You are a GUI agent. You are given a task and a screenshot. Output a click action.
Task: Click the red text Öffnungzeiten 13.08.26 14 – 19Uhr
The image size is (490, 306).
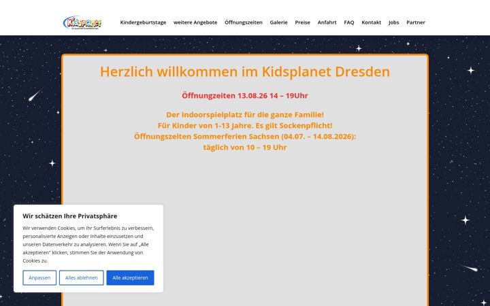point(245,96)
